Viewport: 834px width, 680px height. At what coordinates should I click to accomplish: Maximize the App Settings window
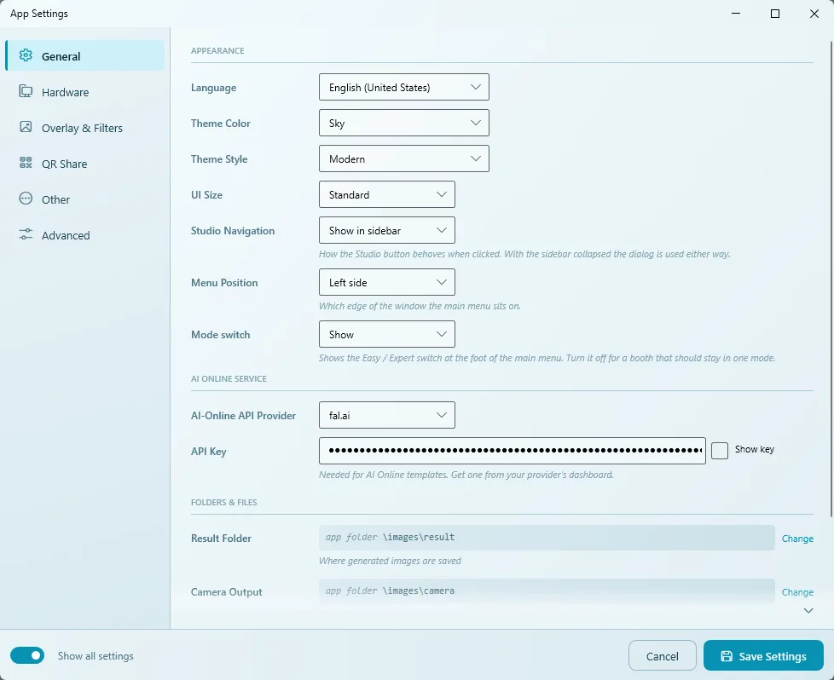[775, 14]
